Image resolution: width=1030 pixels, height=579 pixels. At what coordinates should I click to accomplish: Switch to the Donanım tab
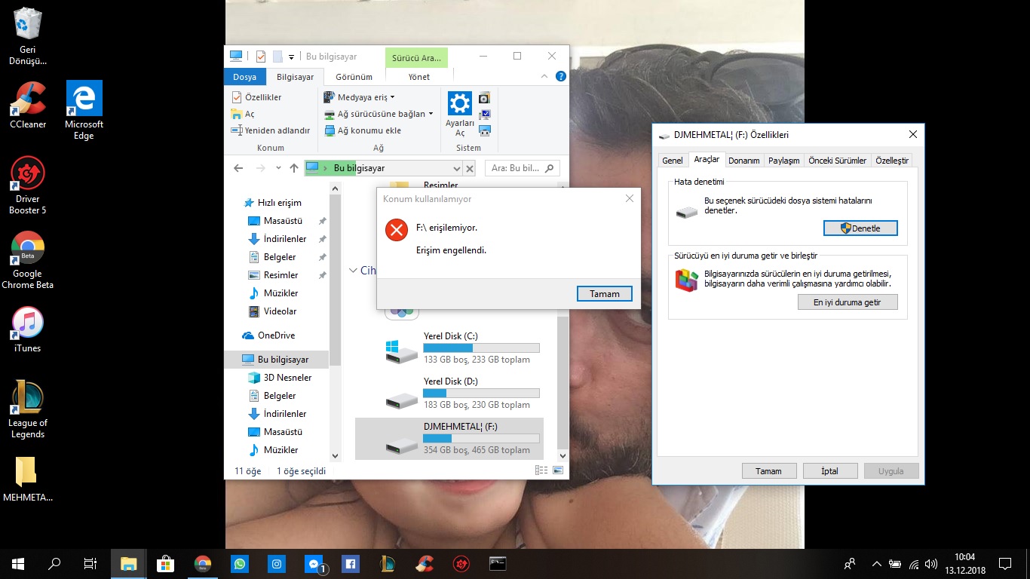(x=743, y=161)
